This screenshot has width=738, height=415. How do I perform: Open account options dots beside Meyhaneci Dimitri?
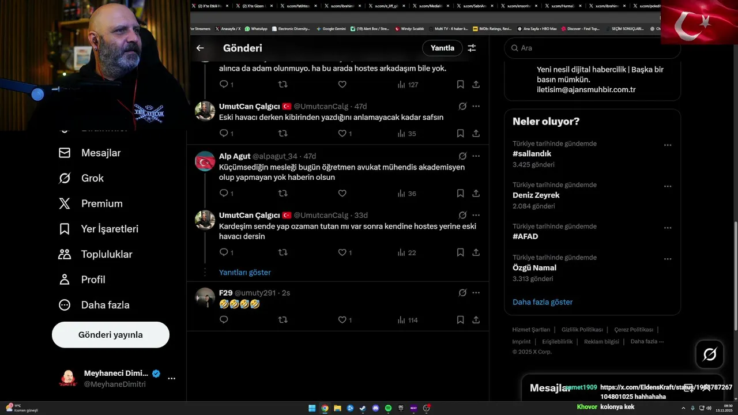171,379
